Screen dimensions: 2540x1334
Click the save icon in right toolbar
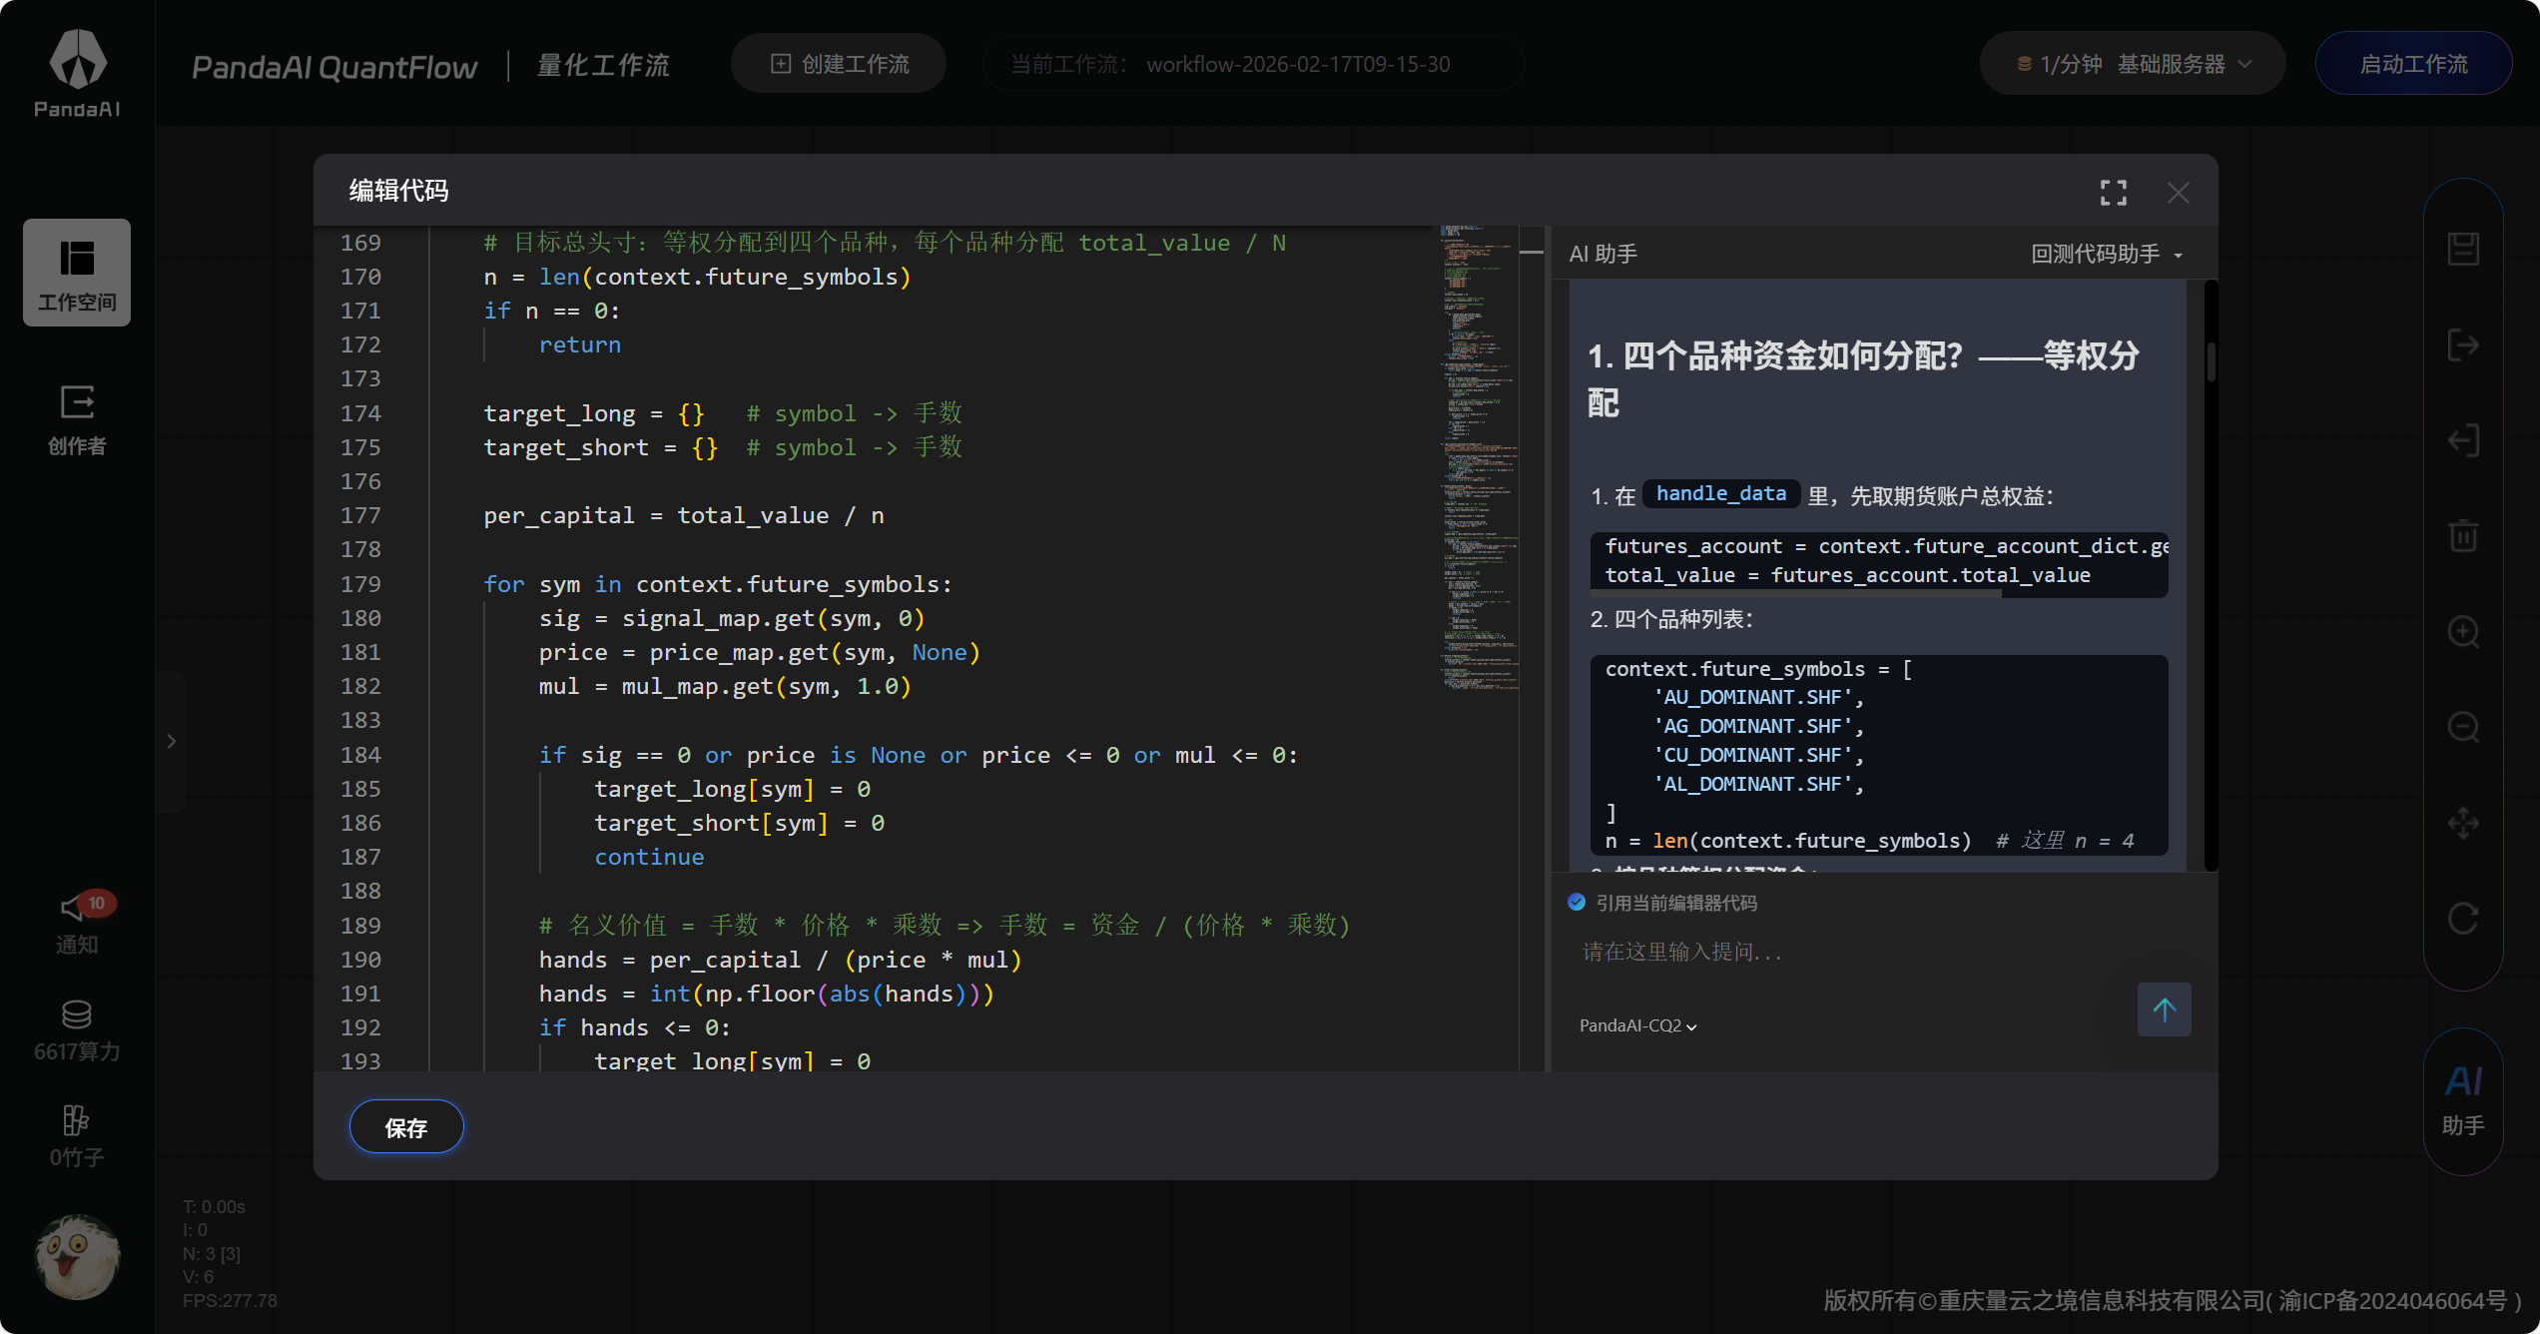pyautogui.click(x=2463, y=249)
